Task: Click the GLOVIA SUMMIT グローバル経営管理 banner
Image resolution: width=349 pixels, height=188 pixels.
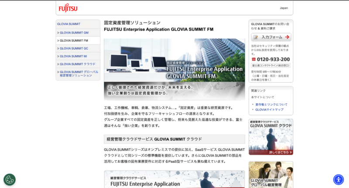Action: 271,175
